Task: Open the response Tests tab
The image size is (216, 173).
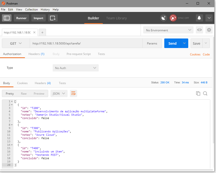Action: [x=62, y=83]
